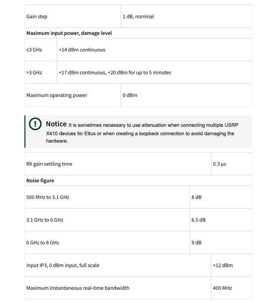
Task: Select the "Maximum input power, damage level" header
Action: (x=69, y=33)
